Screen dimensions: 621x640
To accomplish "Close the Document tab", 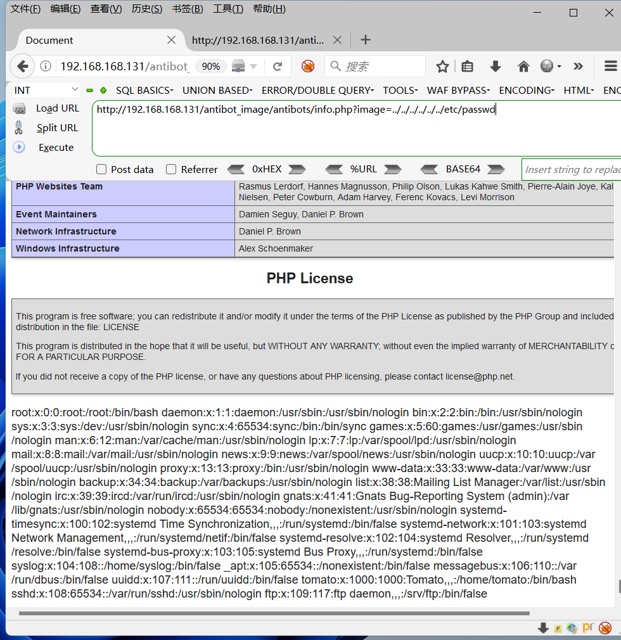I will pyautogui.click(x=172, y=40).
